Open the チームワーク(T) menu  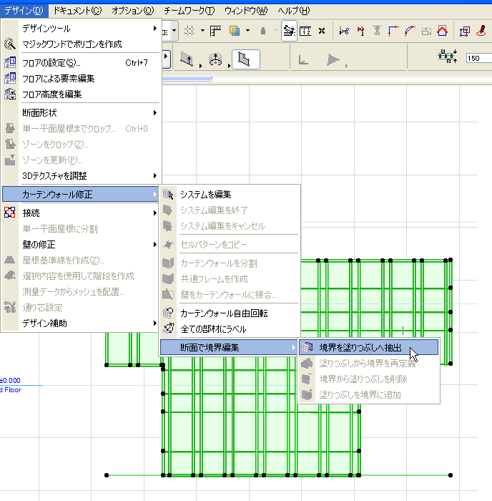click(190, 11)
